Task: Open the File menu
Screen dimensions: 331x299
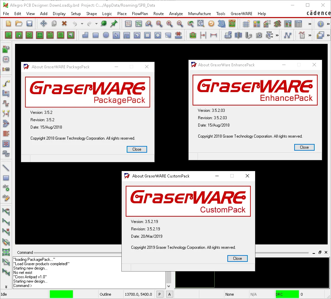Action: (6, 13)
